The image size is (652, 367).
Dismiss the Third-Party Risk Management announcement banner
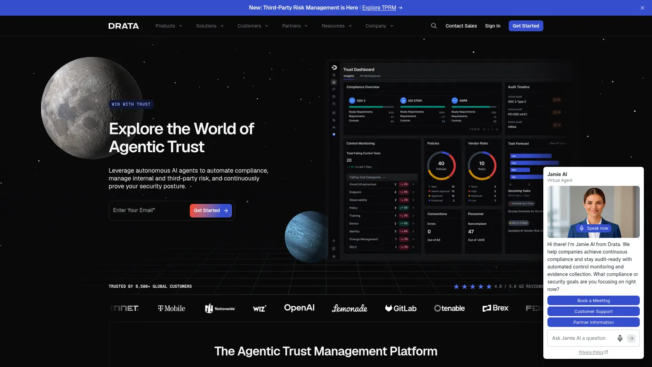click(x=642, y=8)
